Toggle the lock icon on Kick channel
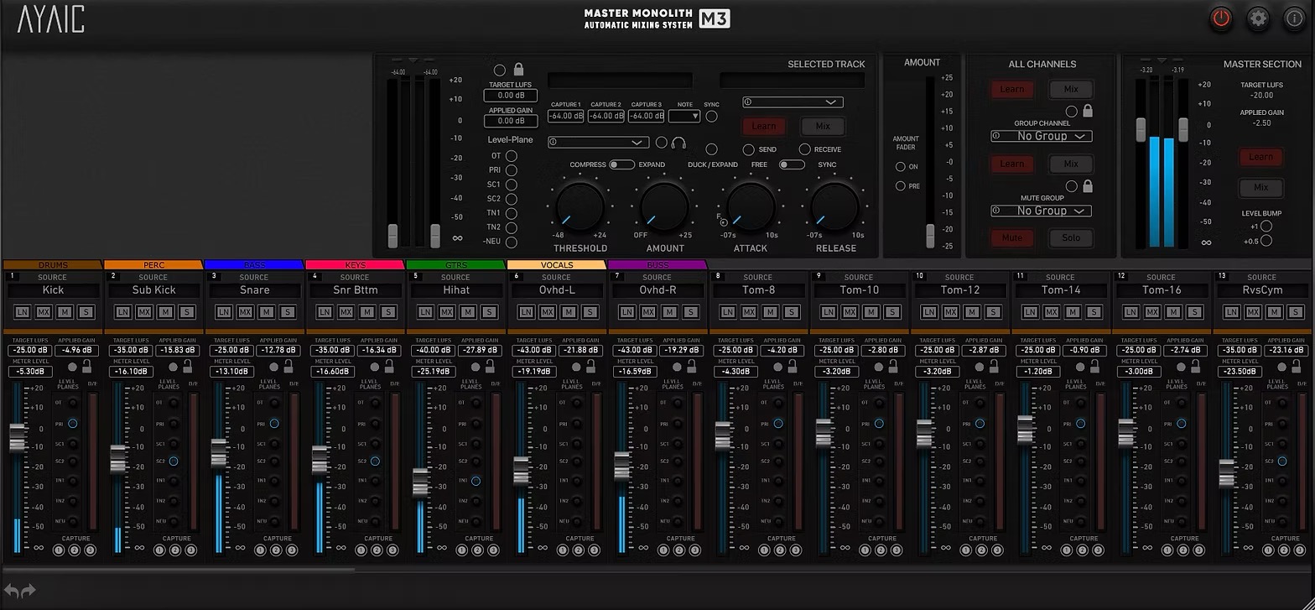The width and height of the screenshot is (1315, 610). (x=86, y=366)
